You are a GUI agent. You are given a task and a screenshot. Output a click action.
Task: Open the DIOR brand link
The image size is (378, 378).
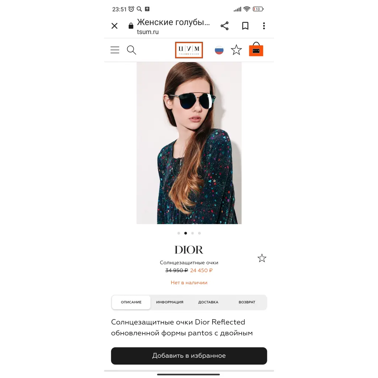(x=189, y=250)
